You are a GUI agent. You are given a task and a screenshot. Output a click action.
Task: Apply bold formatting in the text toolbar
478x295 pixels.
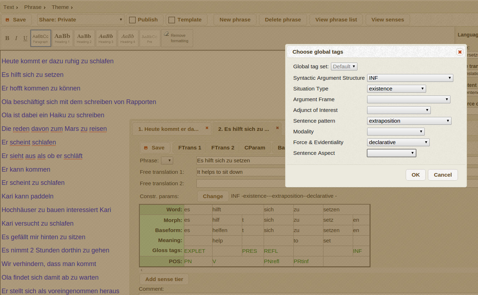point(7,38)
